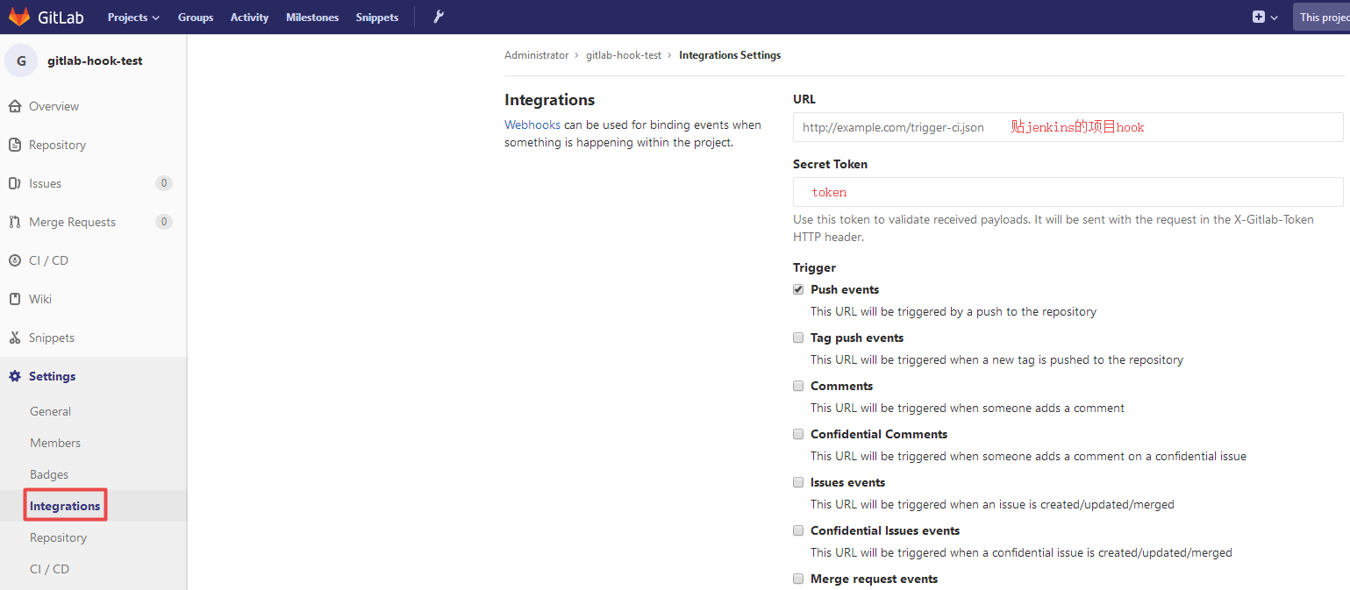The image size is (1350, 590).
Task: Open Milestones in top navbar
Action: coord(312,18)
